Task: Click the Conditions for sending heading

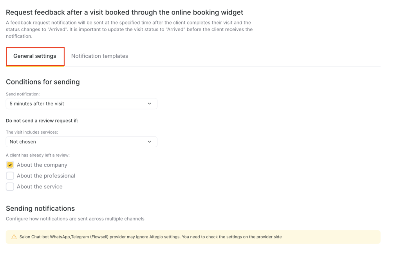Action: pos(43,82)
